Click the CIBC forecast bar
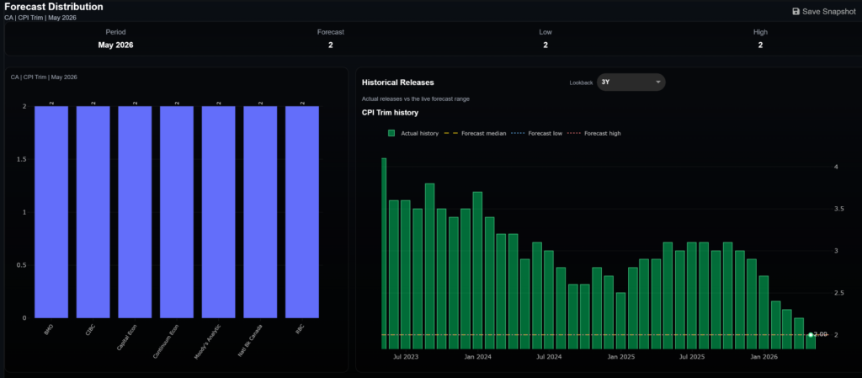 (93, 212)
